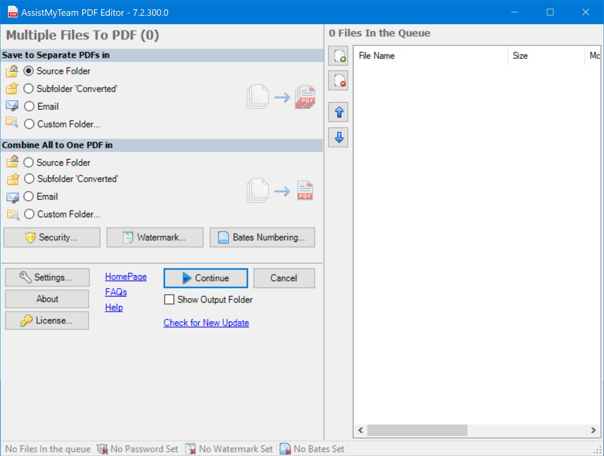Move queued file up
The width and height of the screenshot is (604, 456).
[x=338, y=112]
